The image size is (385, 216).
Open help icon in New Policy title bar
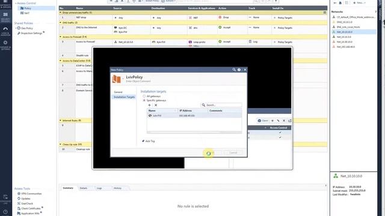coord(239,70)
